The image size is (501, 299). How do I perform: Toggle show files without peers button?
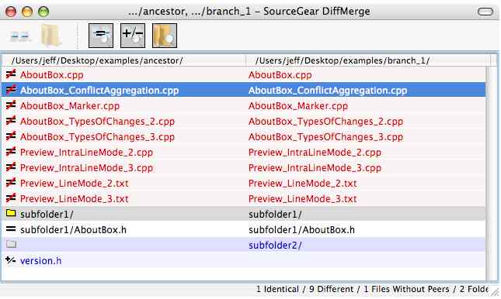point(133,36)
